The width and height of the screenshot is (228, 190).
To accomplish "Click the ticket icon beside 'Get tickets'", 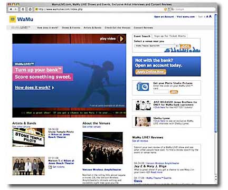I will pyautogui.click(x=50, y=167).
